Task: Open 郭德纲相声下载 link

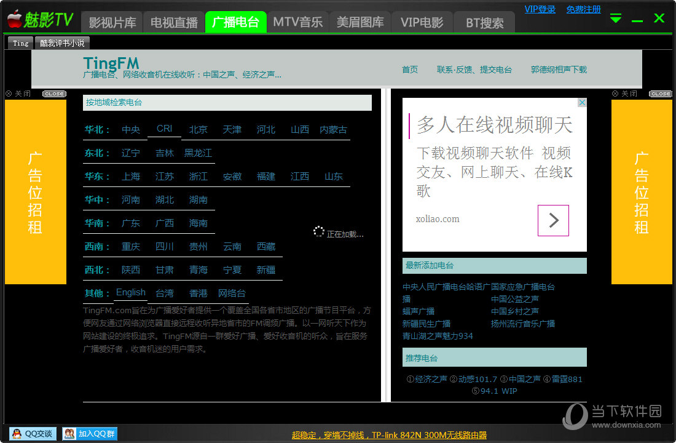Action: point(559,70)
